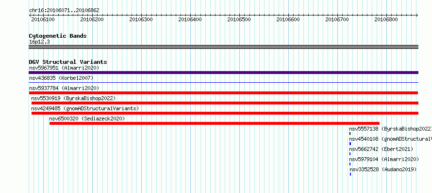Click the blue nsv3352528 variant marker

pos(350,174)
